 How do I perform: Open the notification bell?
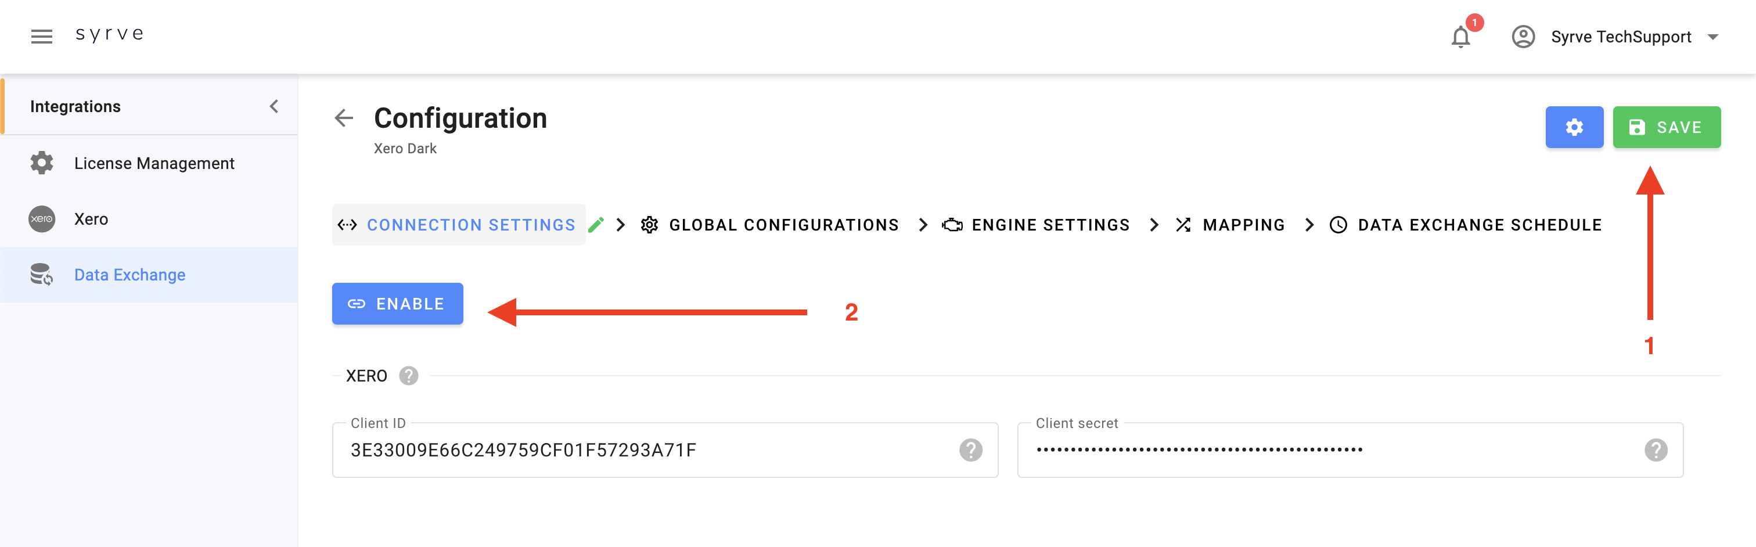(1460, 37)
